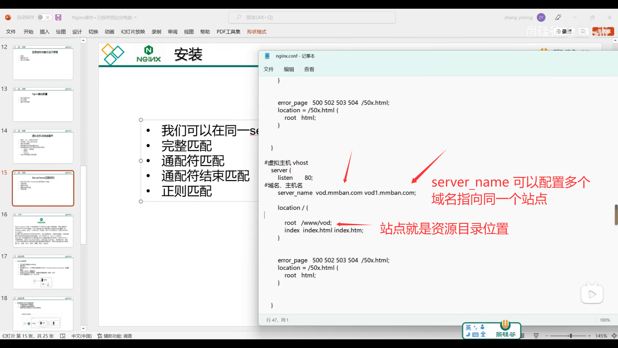Click the Save icon in title bar

pos(58,17)
